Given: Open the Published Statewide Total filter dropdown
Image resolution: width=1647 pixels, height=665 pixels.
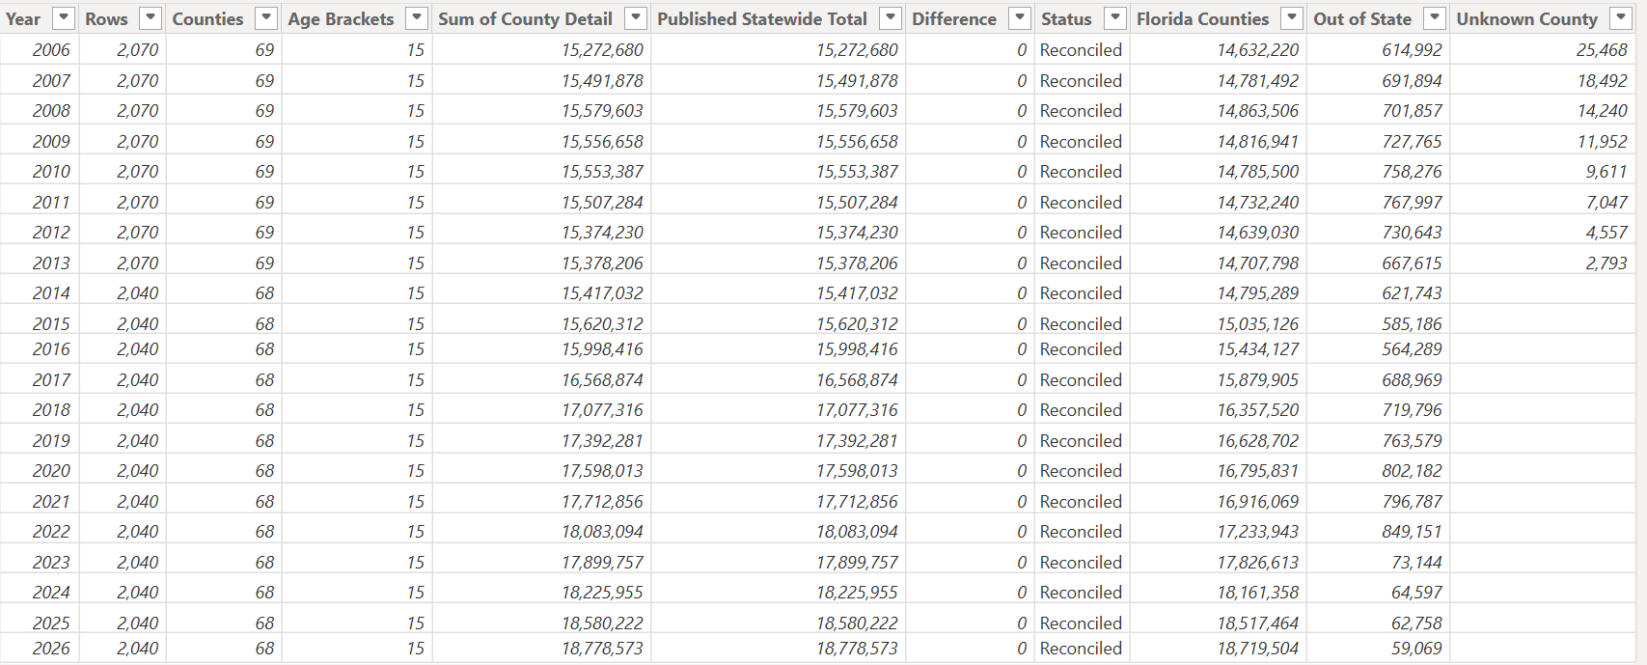Looking at the screenshot, I should 891,18.
